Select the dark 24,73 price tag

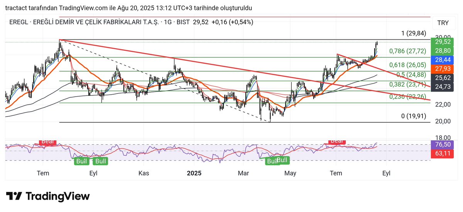tap(443, 86)
